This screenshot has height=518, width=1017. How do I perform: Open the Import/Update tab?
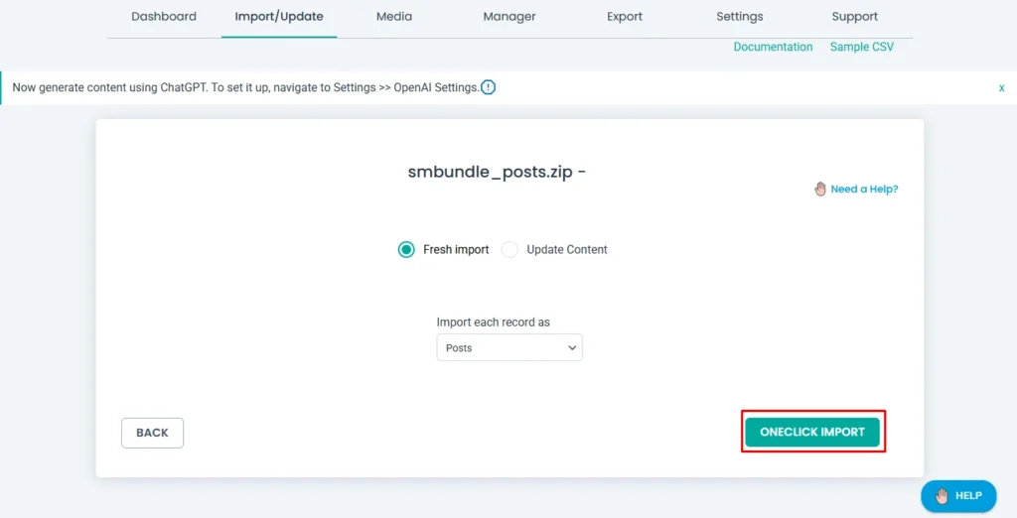pyautogui.click(x=279, y=17)
